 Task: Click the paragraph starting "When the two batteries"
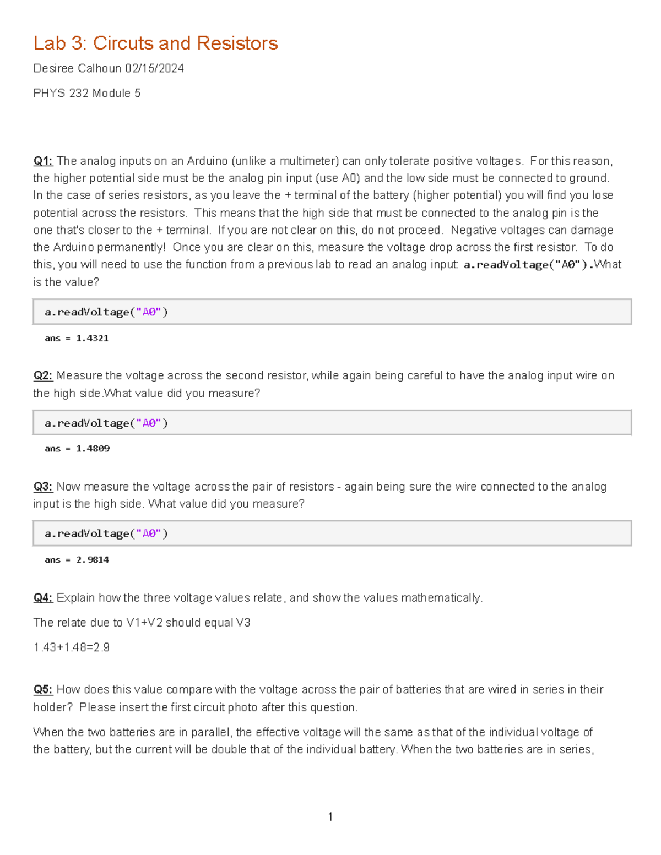[x=313, y=740]
